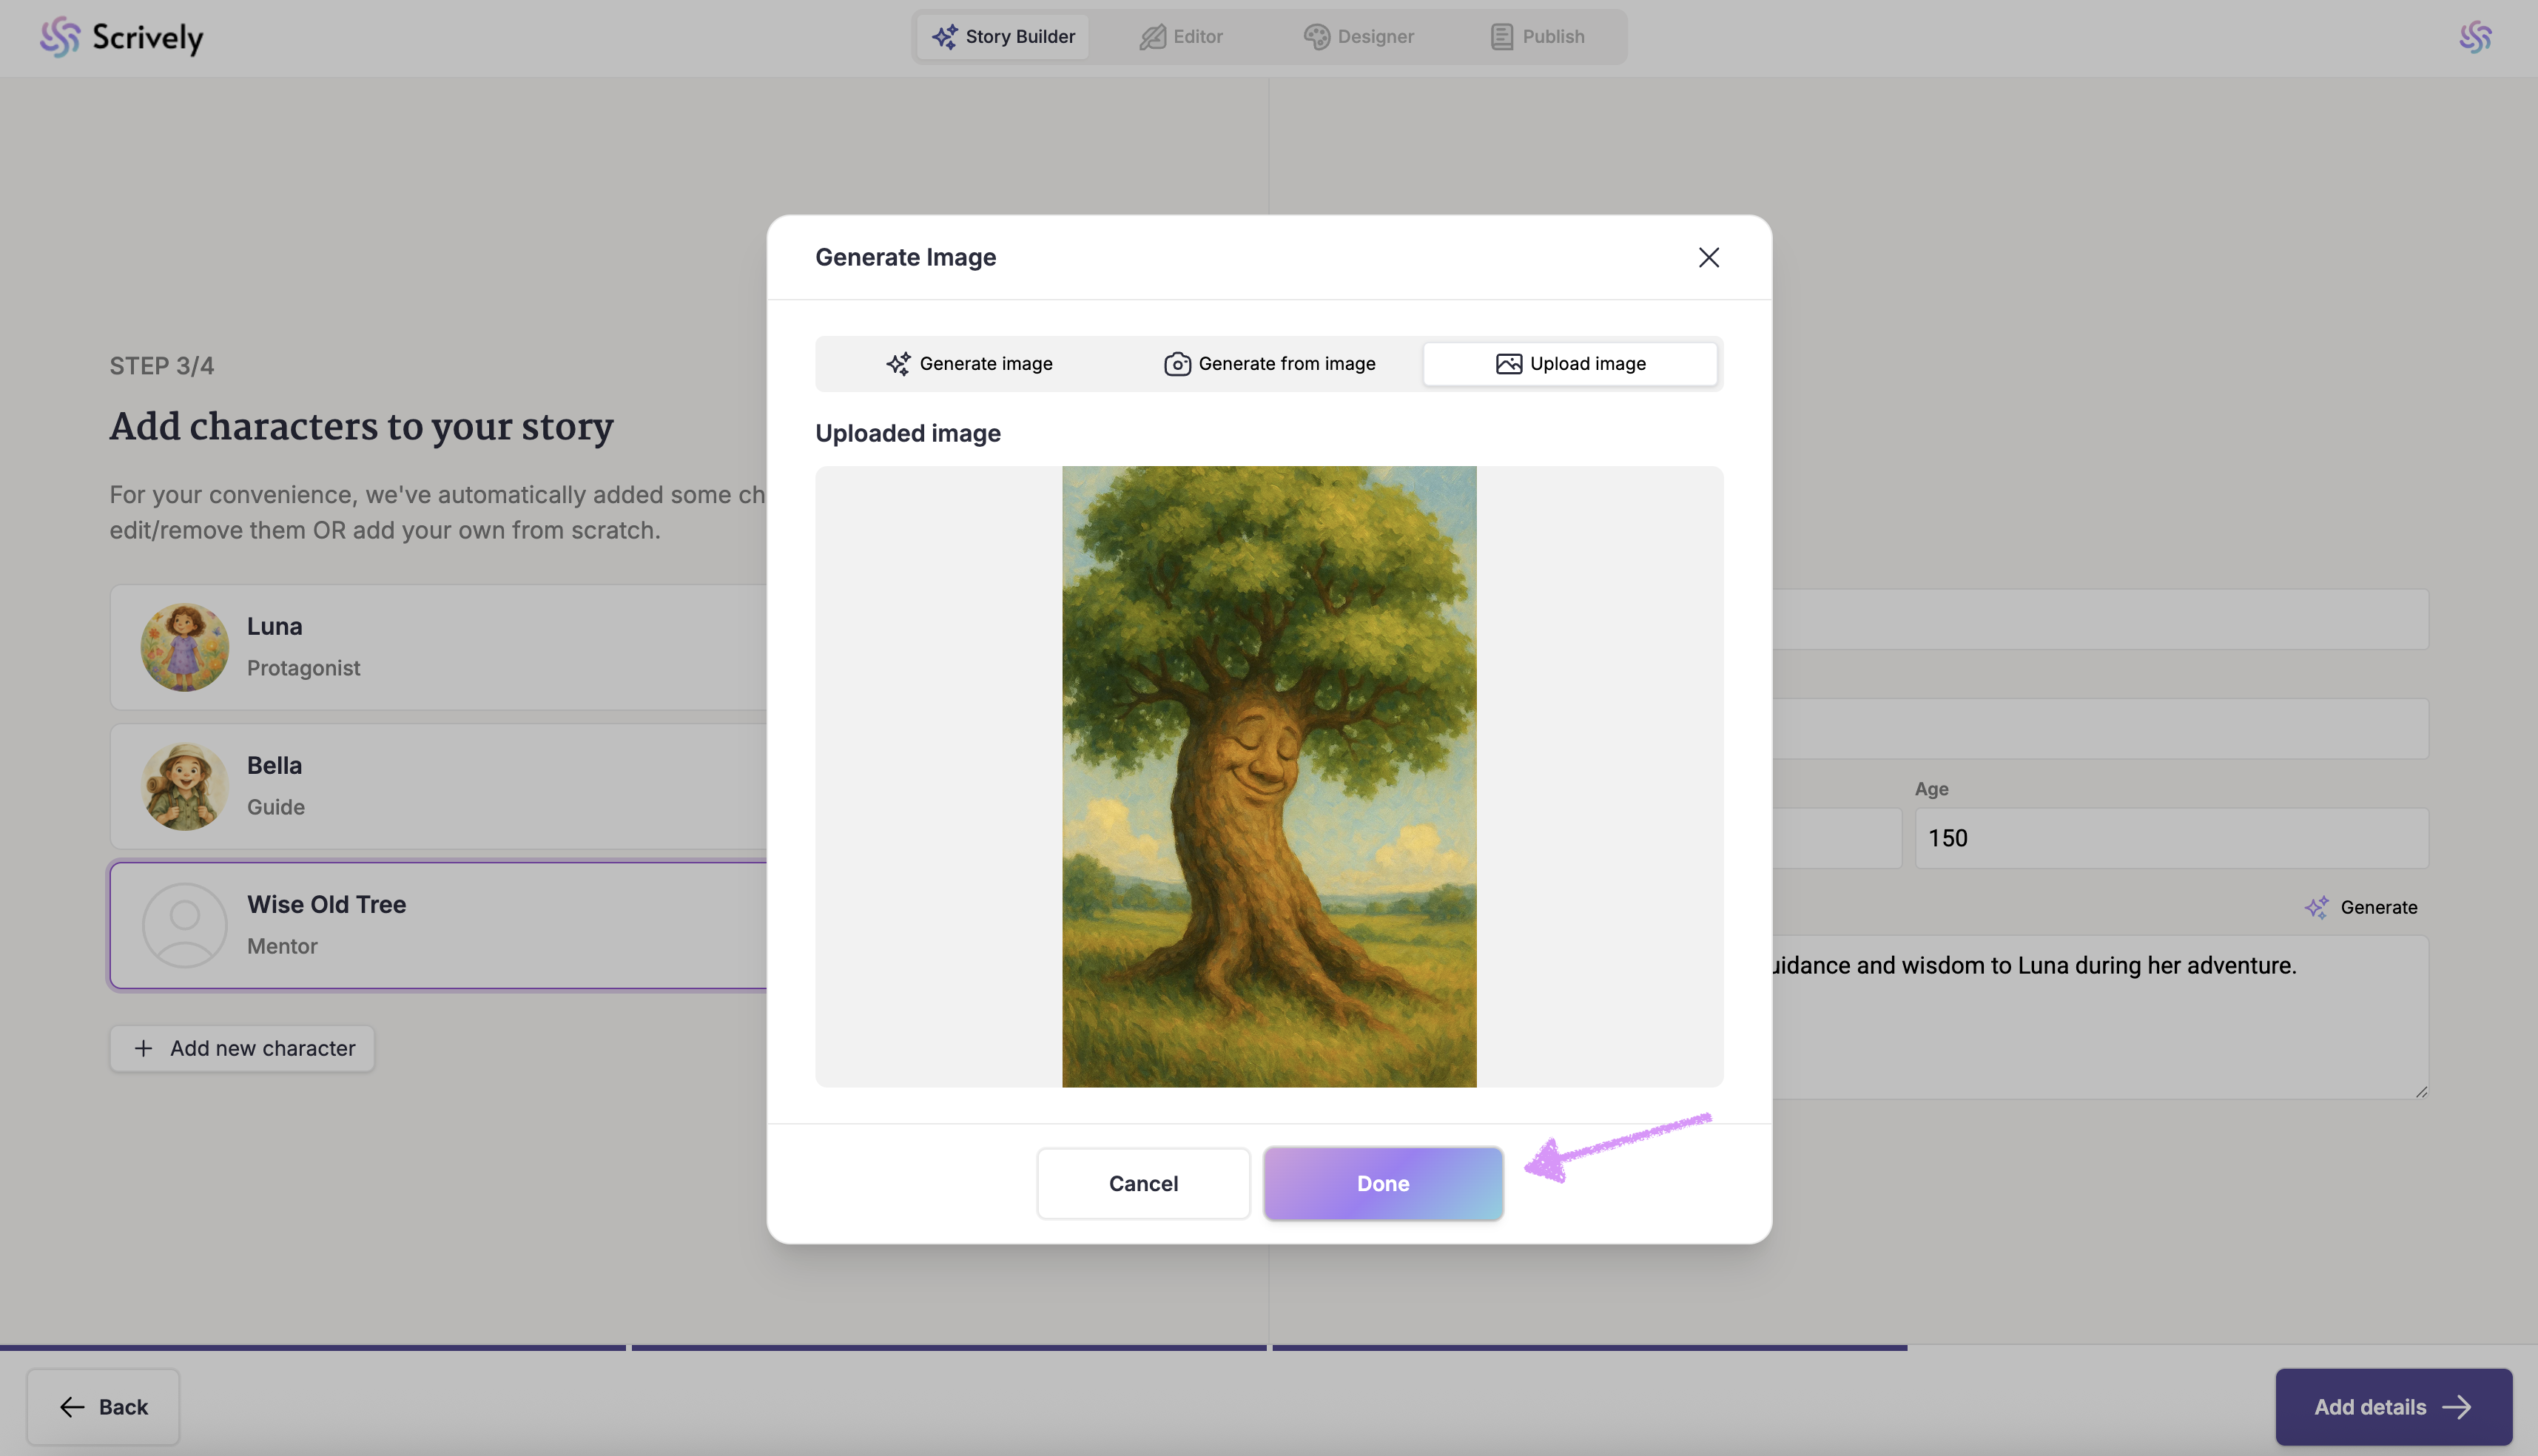Click Wise Old Tree placeholder avatar icon

coord(184,925)
